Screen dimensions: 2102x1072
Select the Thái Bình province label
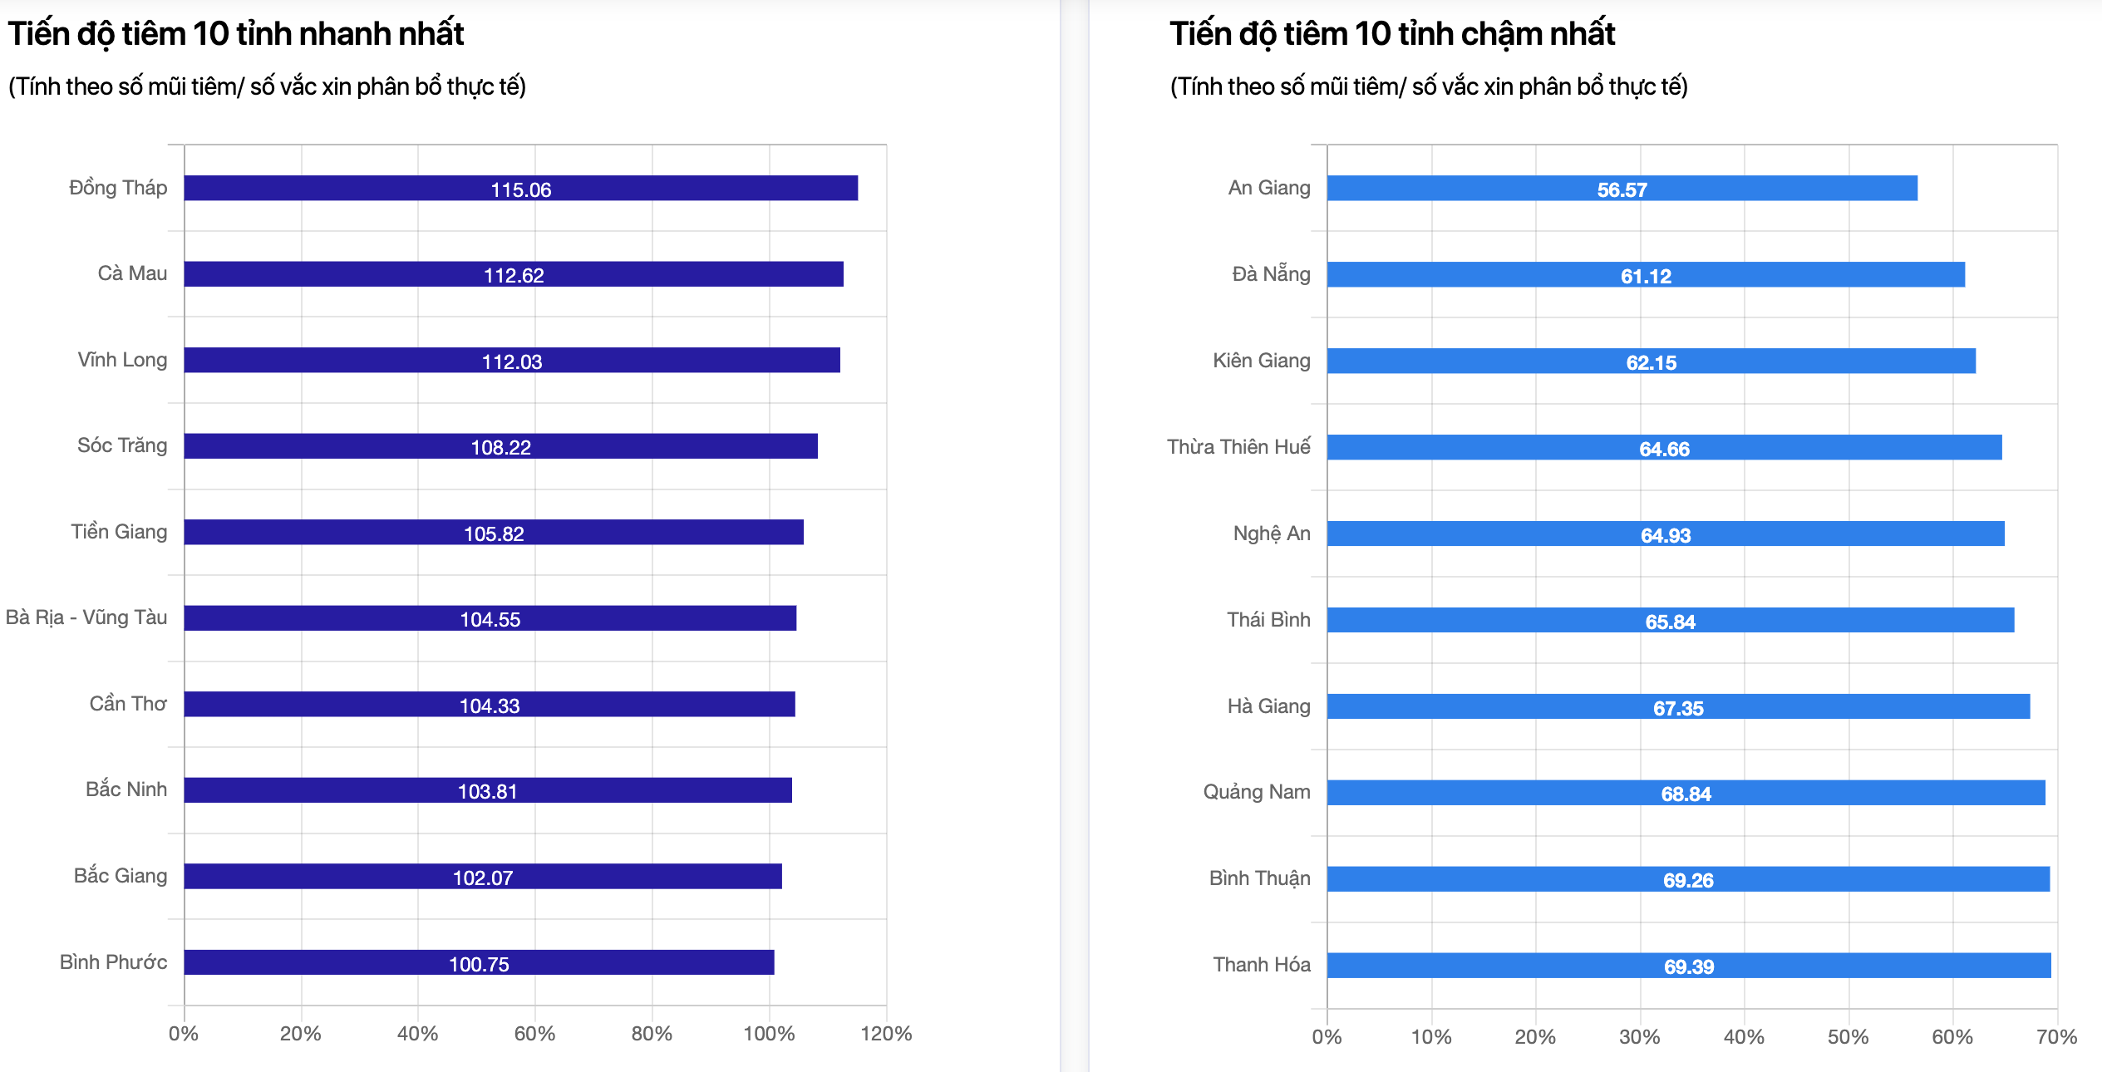(1268, 620)
